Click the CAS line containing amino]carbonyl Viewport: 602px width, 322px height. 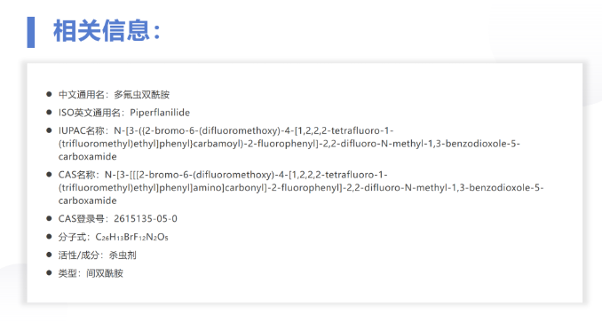(x=301, y=188)
